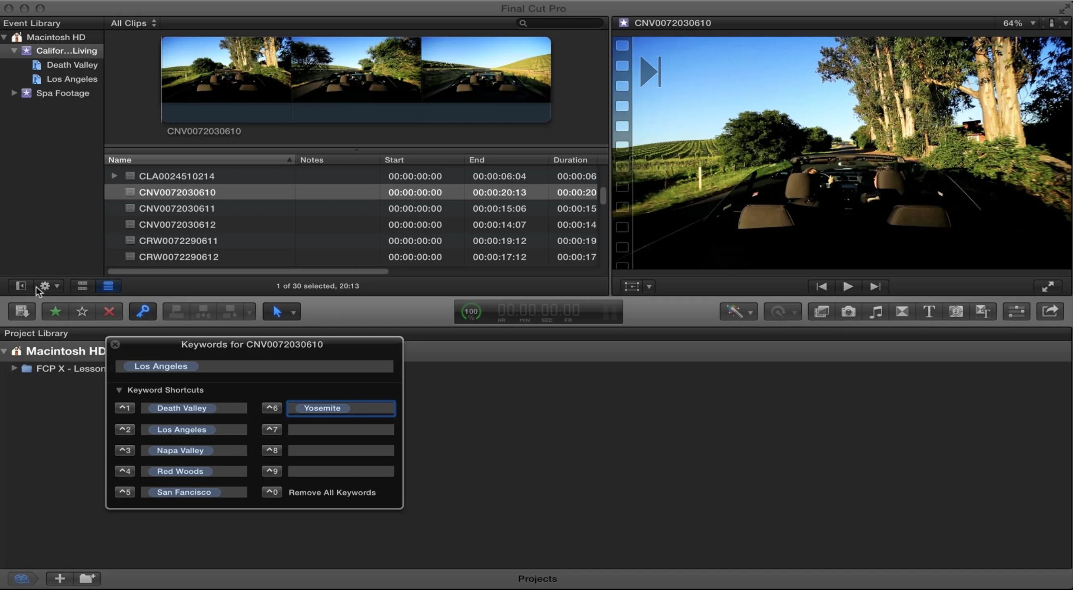
Task: Click the green Favorite star button
Action: (55, 312)
